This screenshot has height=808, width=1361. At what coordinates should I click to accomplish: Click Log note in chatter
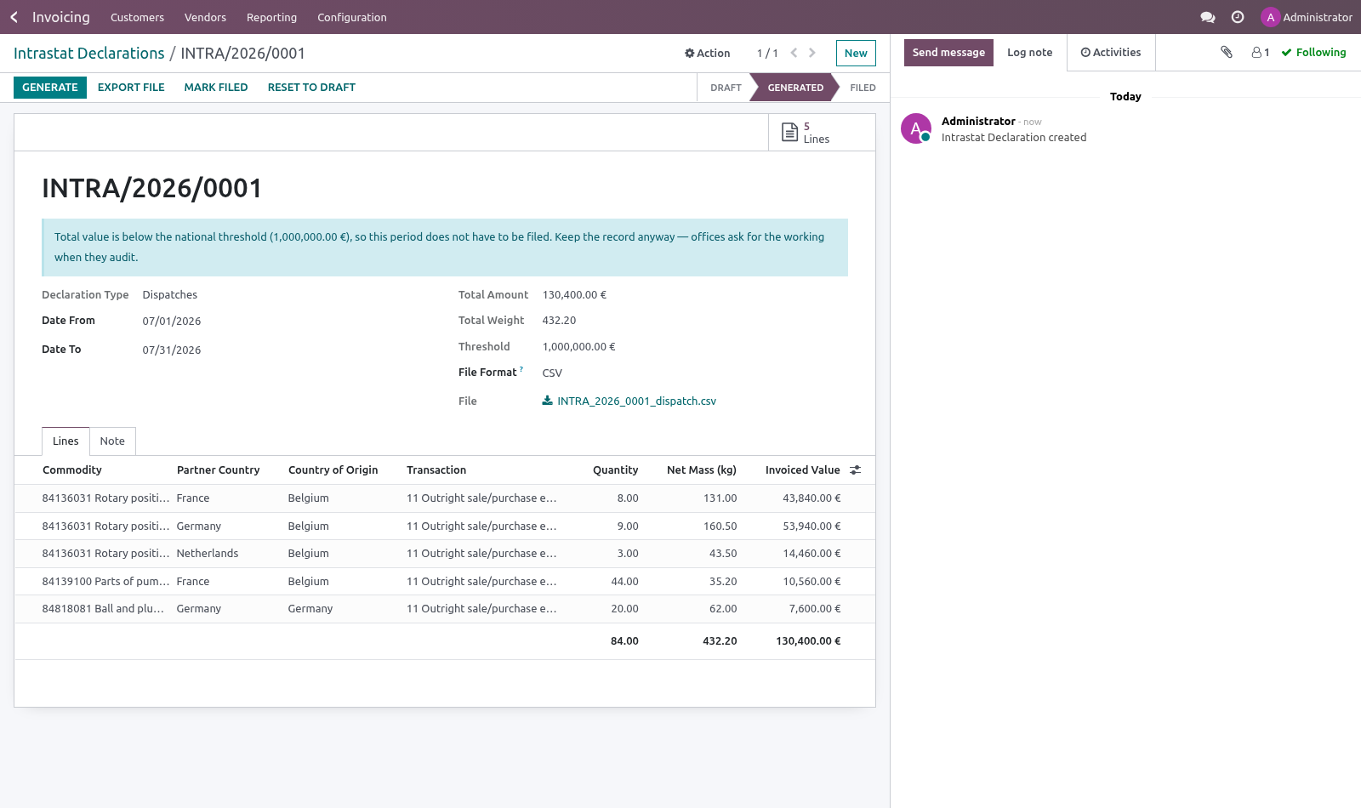click(1029, 53)
